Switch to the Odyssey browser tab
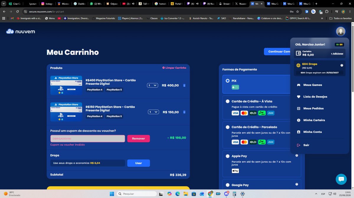This screenshot has width=354, height=198. coord(112,4)
